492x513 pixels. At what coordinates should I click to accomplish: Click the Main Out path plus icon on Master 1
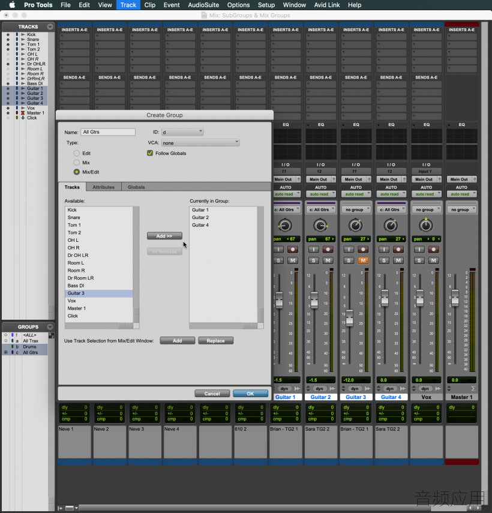[475, 179]
